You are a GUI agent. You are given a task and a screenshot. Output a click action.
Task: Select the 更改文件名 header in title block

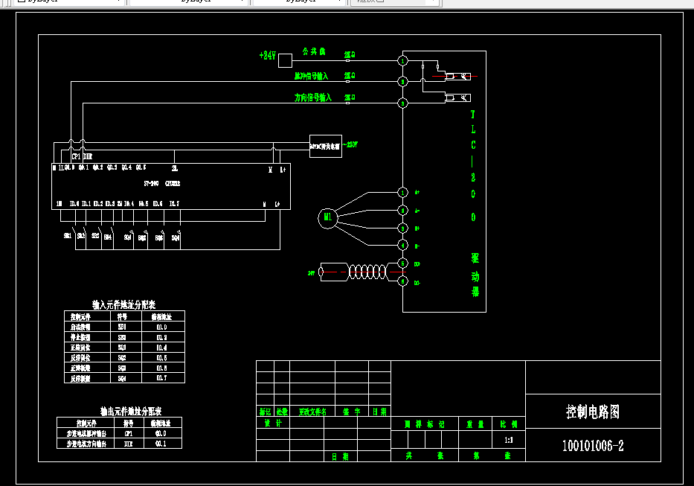[x=312, y=412]
